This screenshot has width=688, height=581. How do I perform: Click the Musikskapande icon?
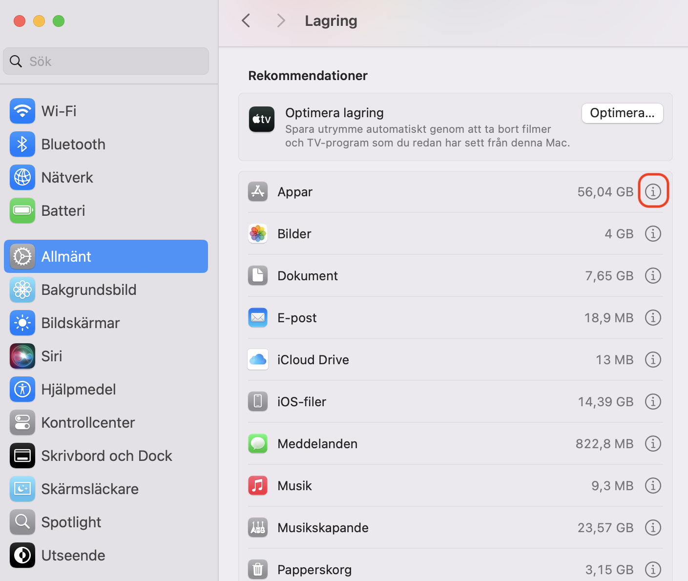point(258,528)
